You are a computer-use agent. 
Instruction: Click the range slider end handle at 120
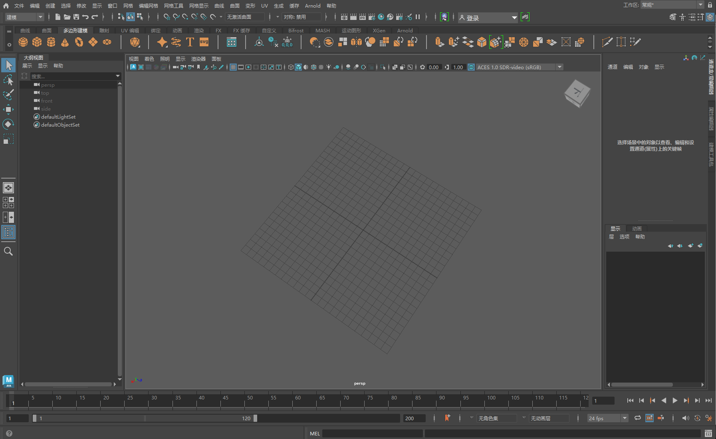(x=256, y=418)
